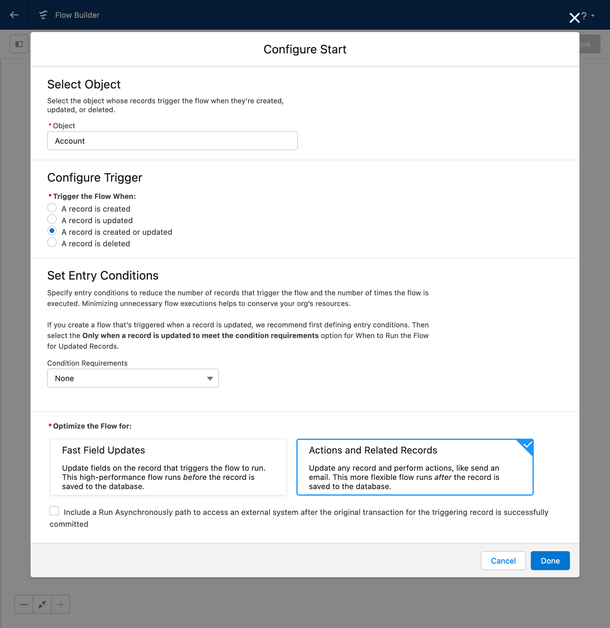Screen dimensions: 610x628
Task: Choose Actions and Related Records card
Action: coord(414,467)
